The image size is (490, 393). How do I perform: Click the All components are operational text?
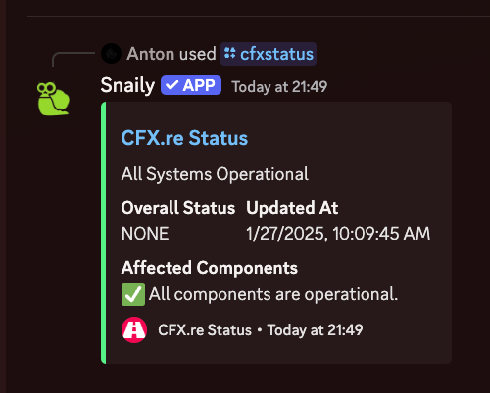coord(273,294)
